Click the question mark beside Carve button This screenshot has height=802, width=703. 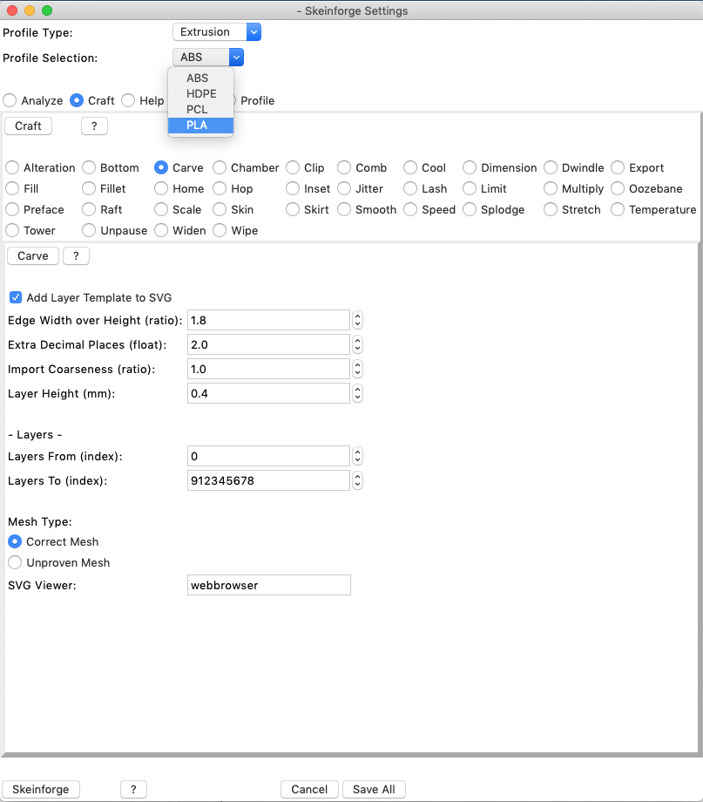[x=76, y=255]
